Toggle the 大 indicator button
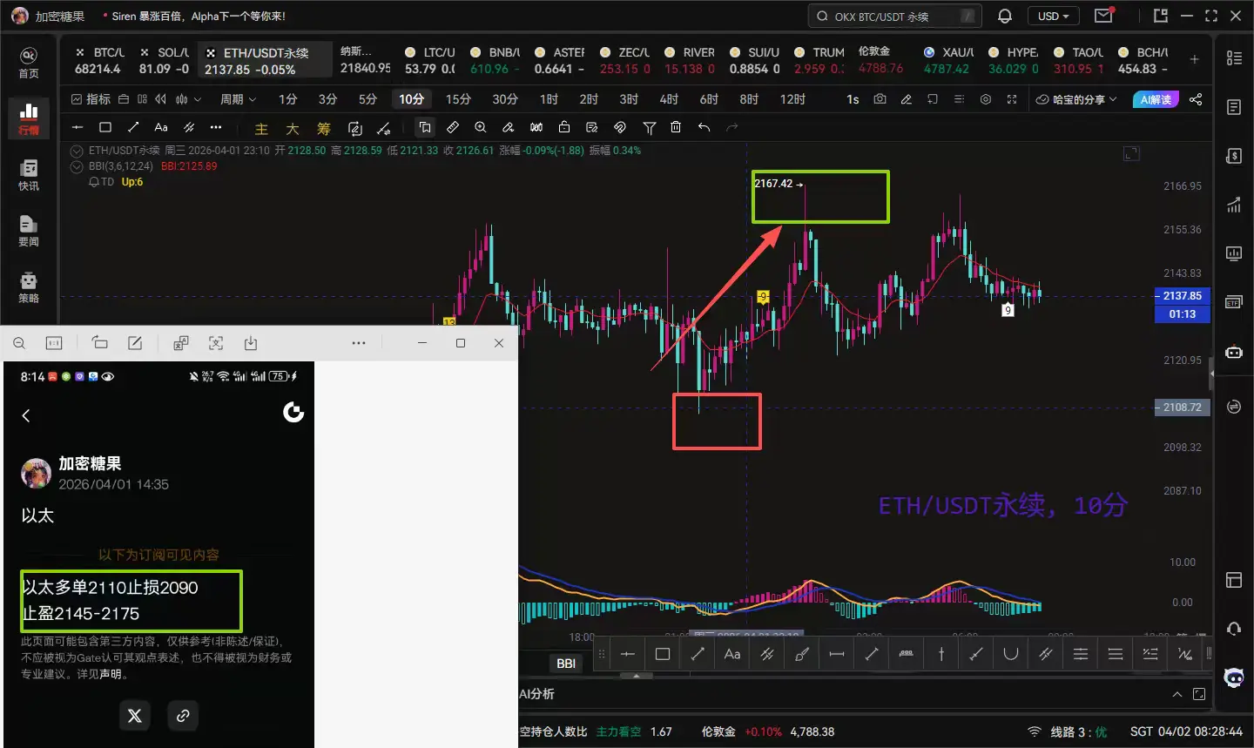 293,129
